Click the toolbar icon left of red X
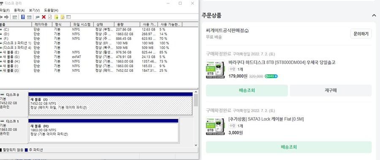Image resolution: width=380 pixels, height=160 pixels. (x=37, y=17)
